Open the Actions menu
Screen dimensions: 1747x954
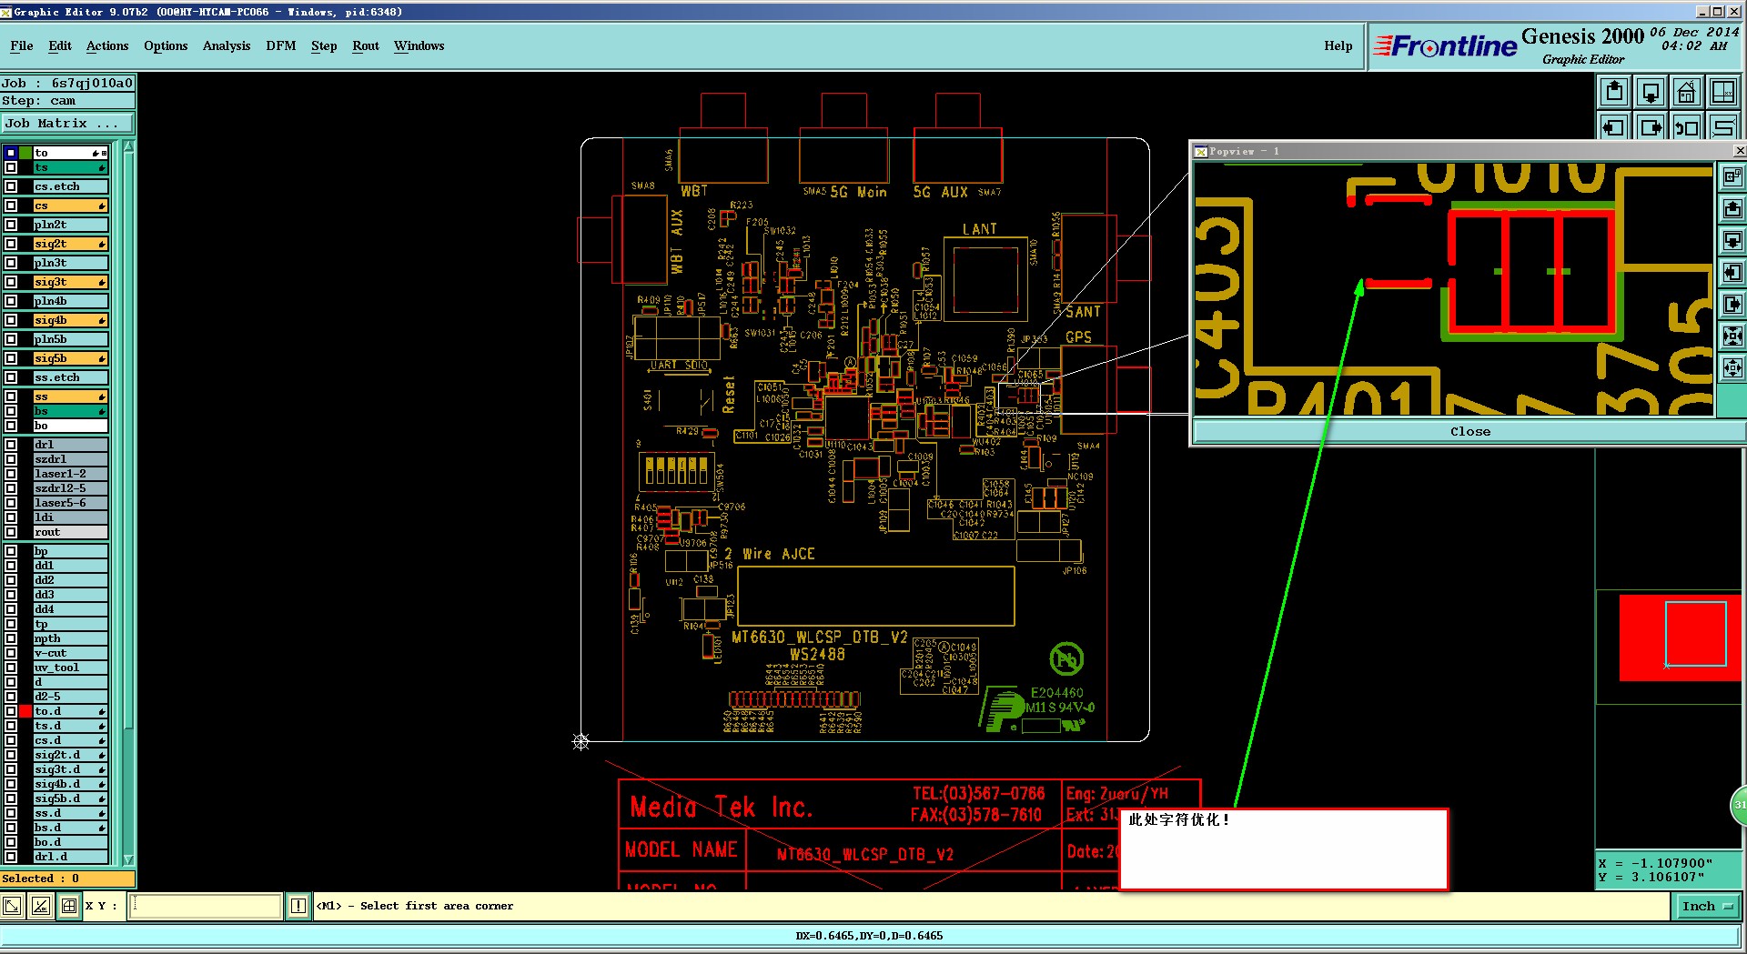click(x=107, y=45)
